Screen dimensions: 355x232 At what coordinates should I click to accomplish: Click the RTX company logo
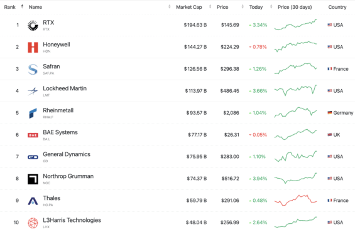[33, 25]
